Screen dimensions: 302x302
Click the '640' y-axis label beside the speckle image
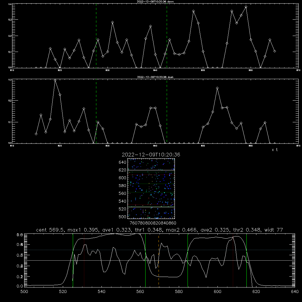coord(123,162)
